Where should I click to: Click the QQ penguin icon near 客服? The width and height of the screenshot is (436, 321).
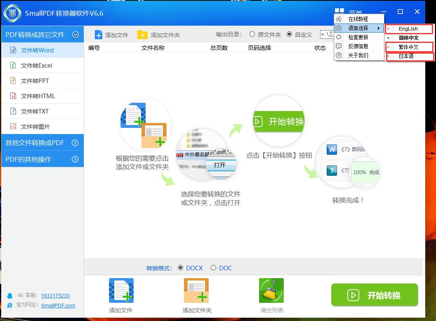click(10, 296)
